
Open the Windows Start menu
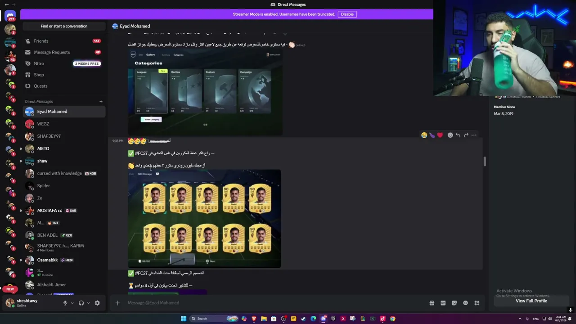[184, 319]
